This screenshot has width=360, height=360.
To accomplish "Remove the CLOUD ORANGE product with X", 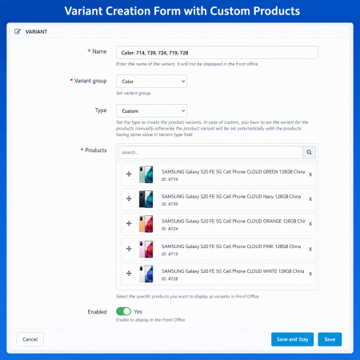I will (x=310, y=224).
